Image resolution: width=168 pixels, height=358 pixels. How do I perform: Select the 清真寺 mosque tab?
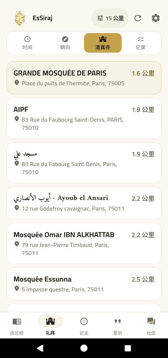click(103, 43)
